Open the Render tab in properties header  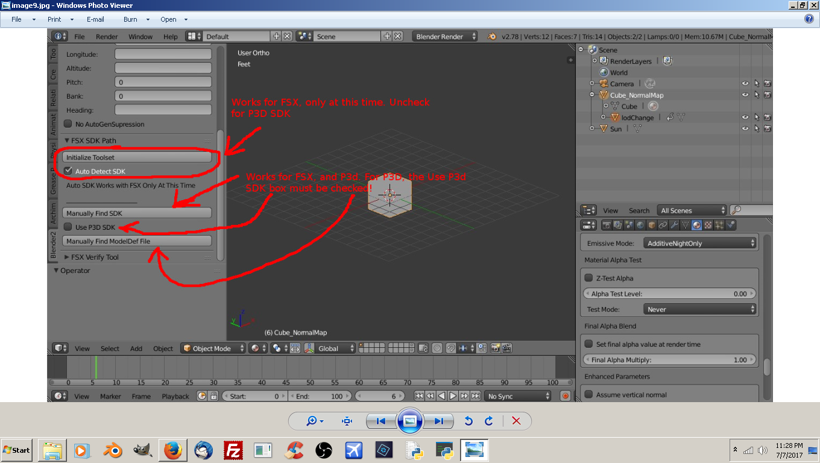(x=607, y=225)
